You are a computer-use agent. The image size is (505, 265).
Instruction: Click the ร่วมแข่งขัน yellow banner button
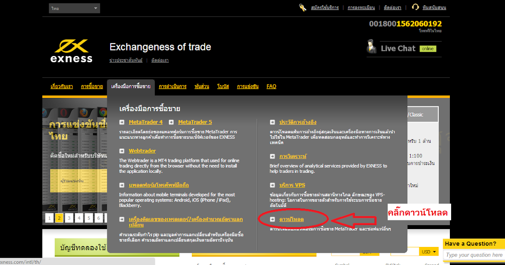(78, 181)
